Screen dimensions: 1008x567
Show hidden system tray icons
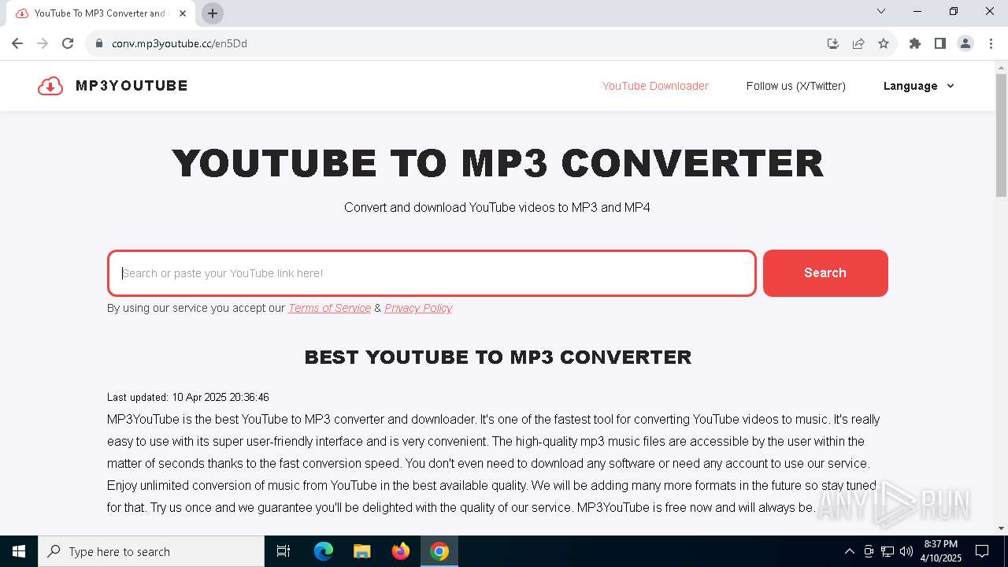point(849,551)
